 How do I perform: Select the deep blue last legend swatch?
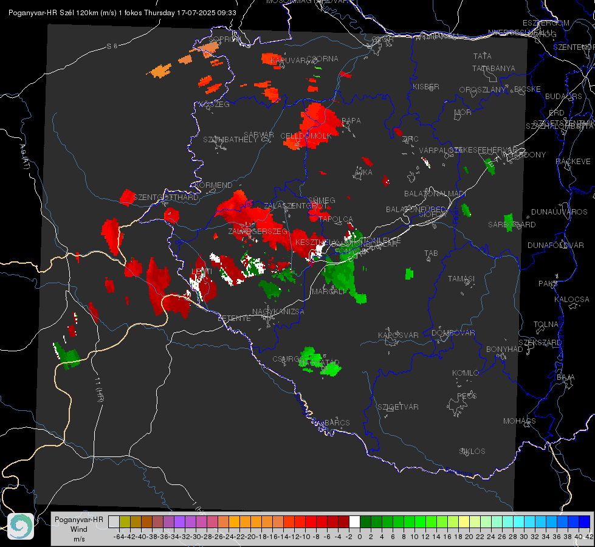585,521
